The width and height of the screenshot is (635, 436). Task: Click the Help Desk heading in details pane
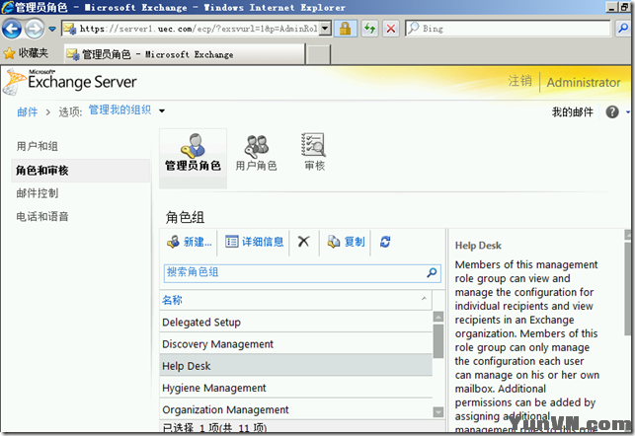click(x=478, y=246)
